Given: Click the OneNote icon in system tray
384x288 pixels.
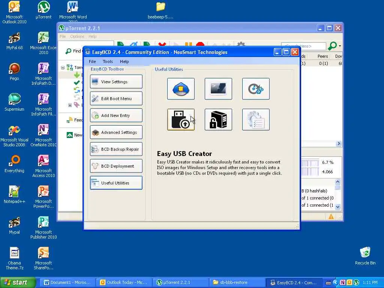Looking at the screenshot, I should [342, 283].
